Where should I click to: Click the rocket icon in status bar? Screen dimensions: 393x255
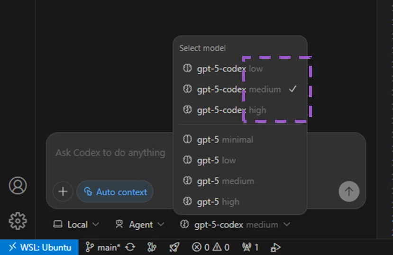(x=174, y=247)
